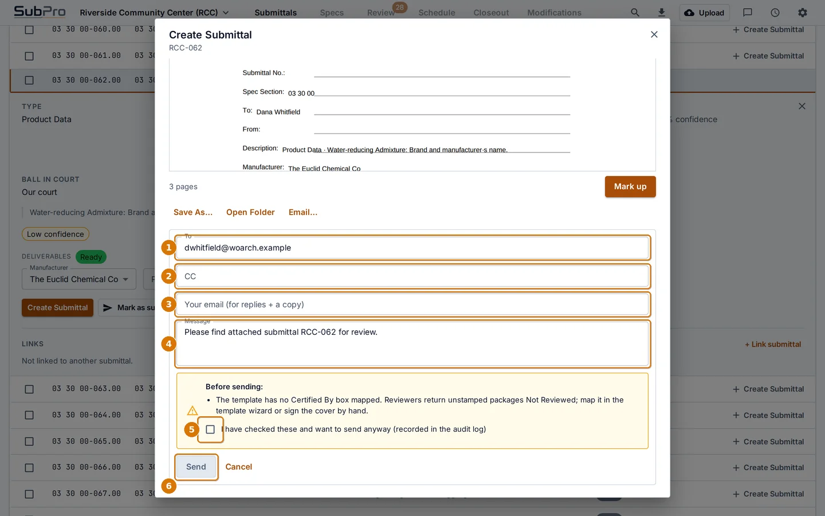Viewport: 825px width, 516px height.
Task: Click the SubPro logo
Action: tap(40, 11)
